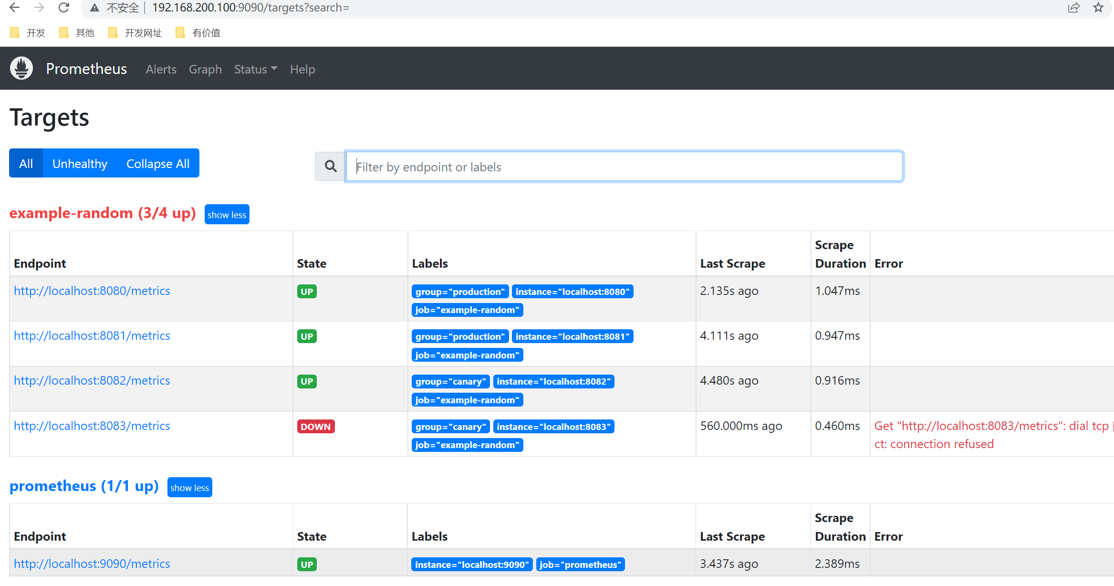Click the Targets page heading
This screenshot has height=586, width=1114.
pos(49,117)
